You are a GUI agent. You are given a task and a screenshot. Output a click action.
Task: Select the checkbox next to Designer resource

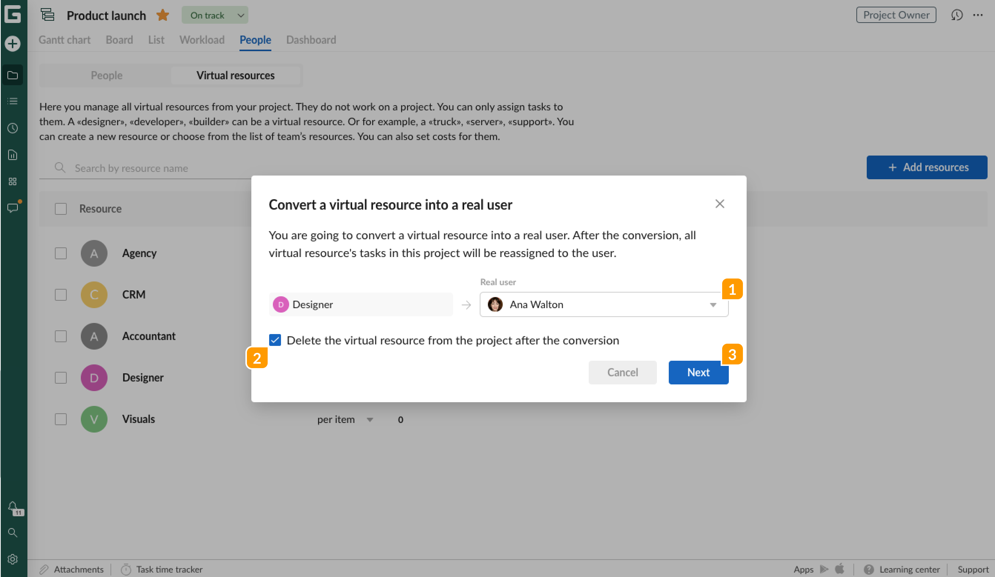tap(60, 377)
